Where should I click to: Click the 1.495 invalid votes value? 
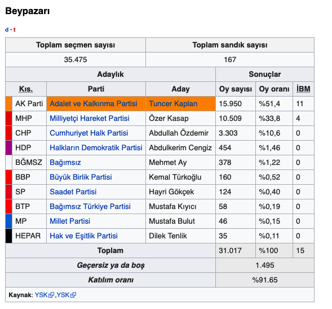265,265
